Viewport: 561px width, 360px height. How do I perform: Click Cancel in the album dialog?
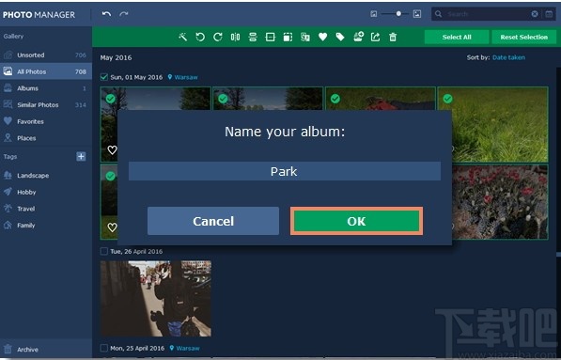tap(213, 221)
